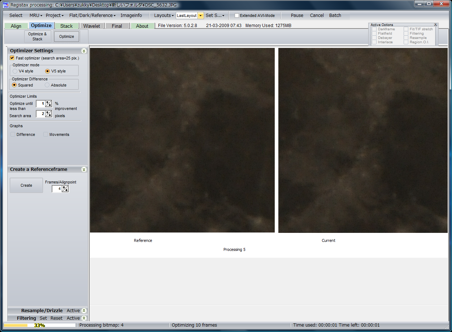The width and height of the screenshot is (452, 332).
Task: Close the Active Options floating panel
Action: (435, 25)
